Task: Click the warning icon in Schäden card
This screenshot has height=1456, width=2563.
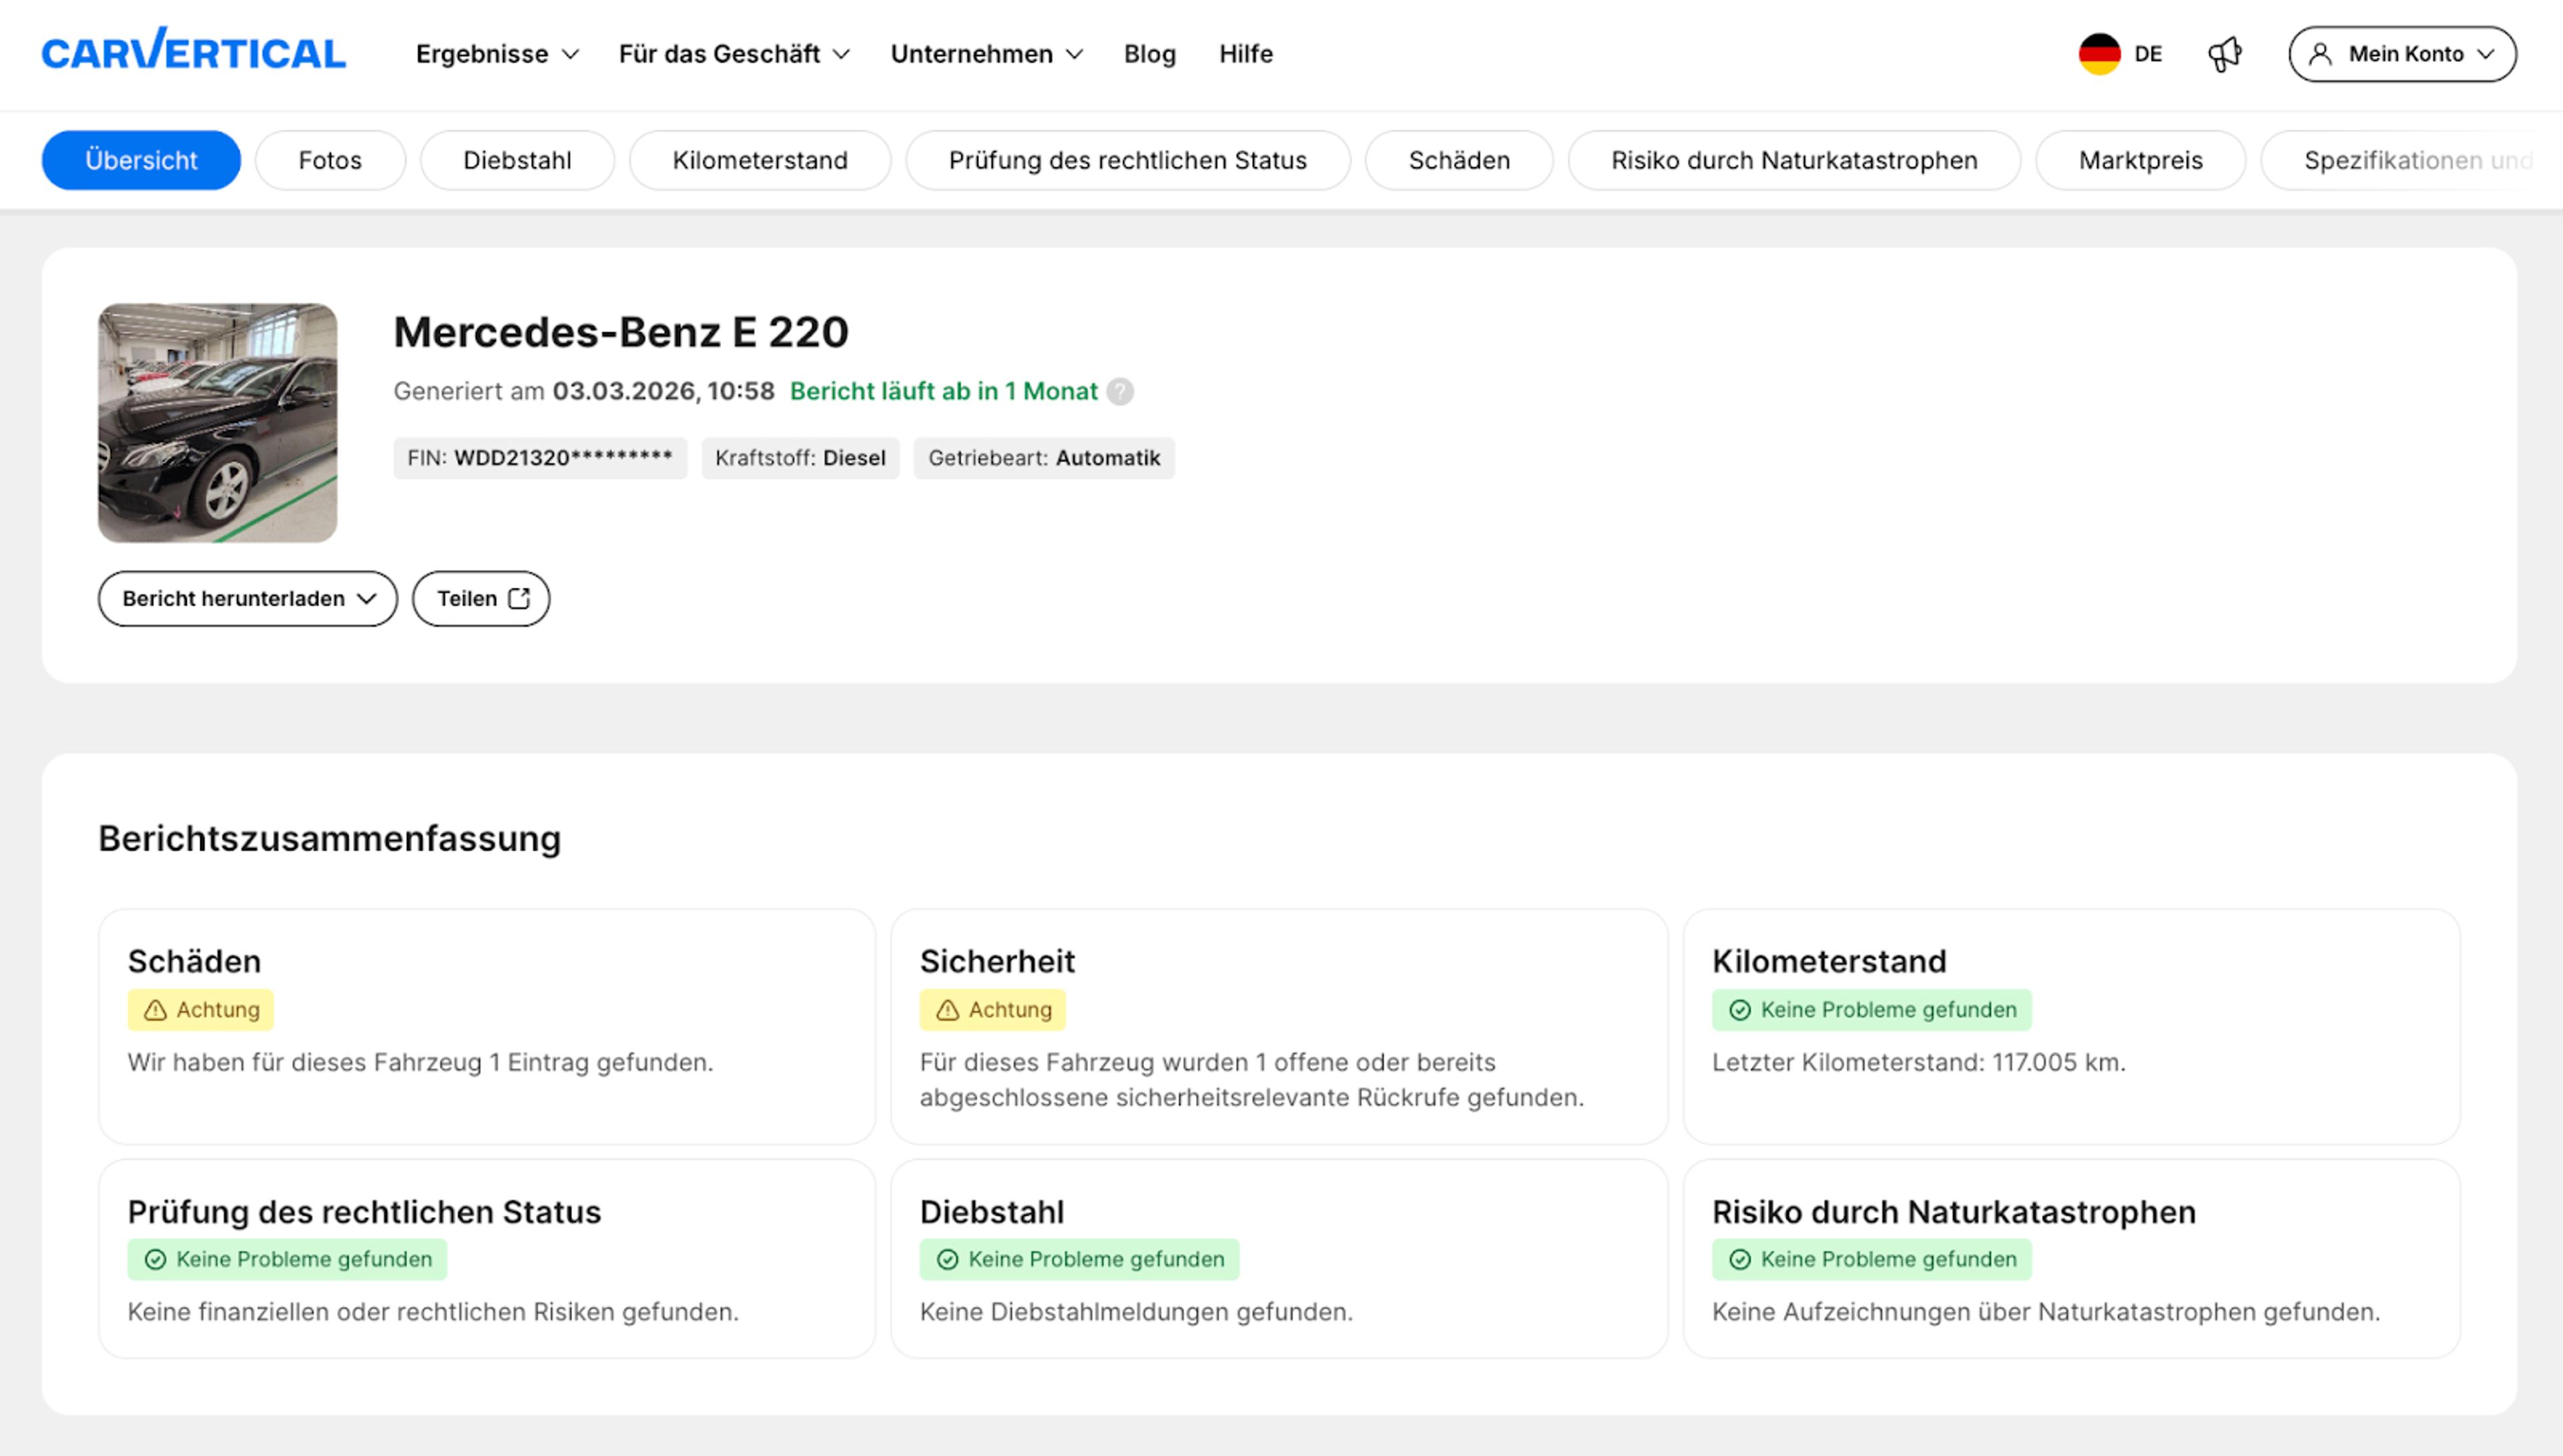Action: pyautogui.click(x=155, y=1010)
